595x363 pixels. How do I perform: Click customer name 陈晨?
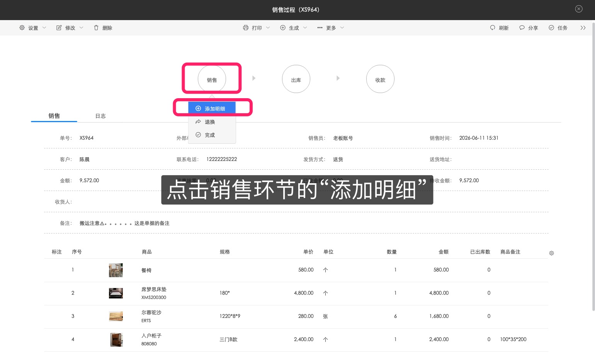85,159
